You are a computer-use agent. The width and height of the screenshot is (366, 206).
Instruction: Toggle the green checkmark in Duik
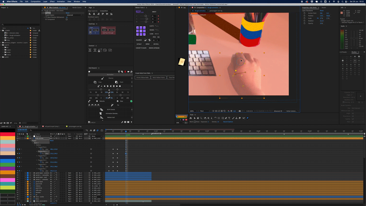[x=131, y=101]
